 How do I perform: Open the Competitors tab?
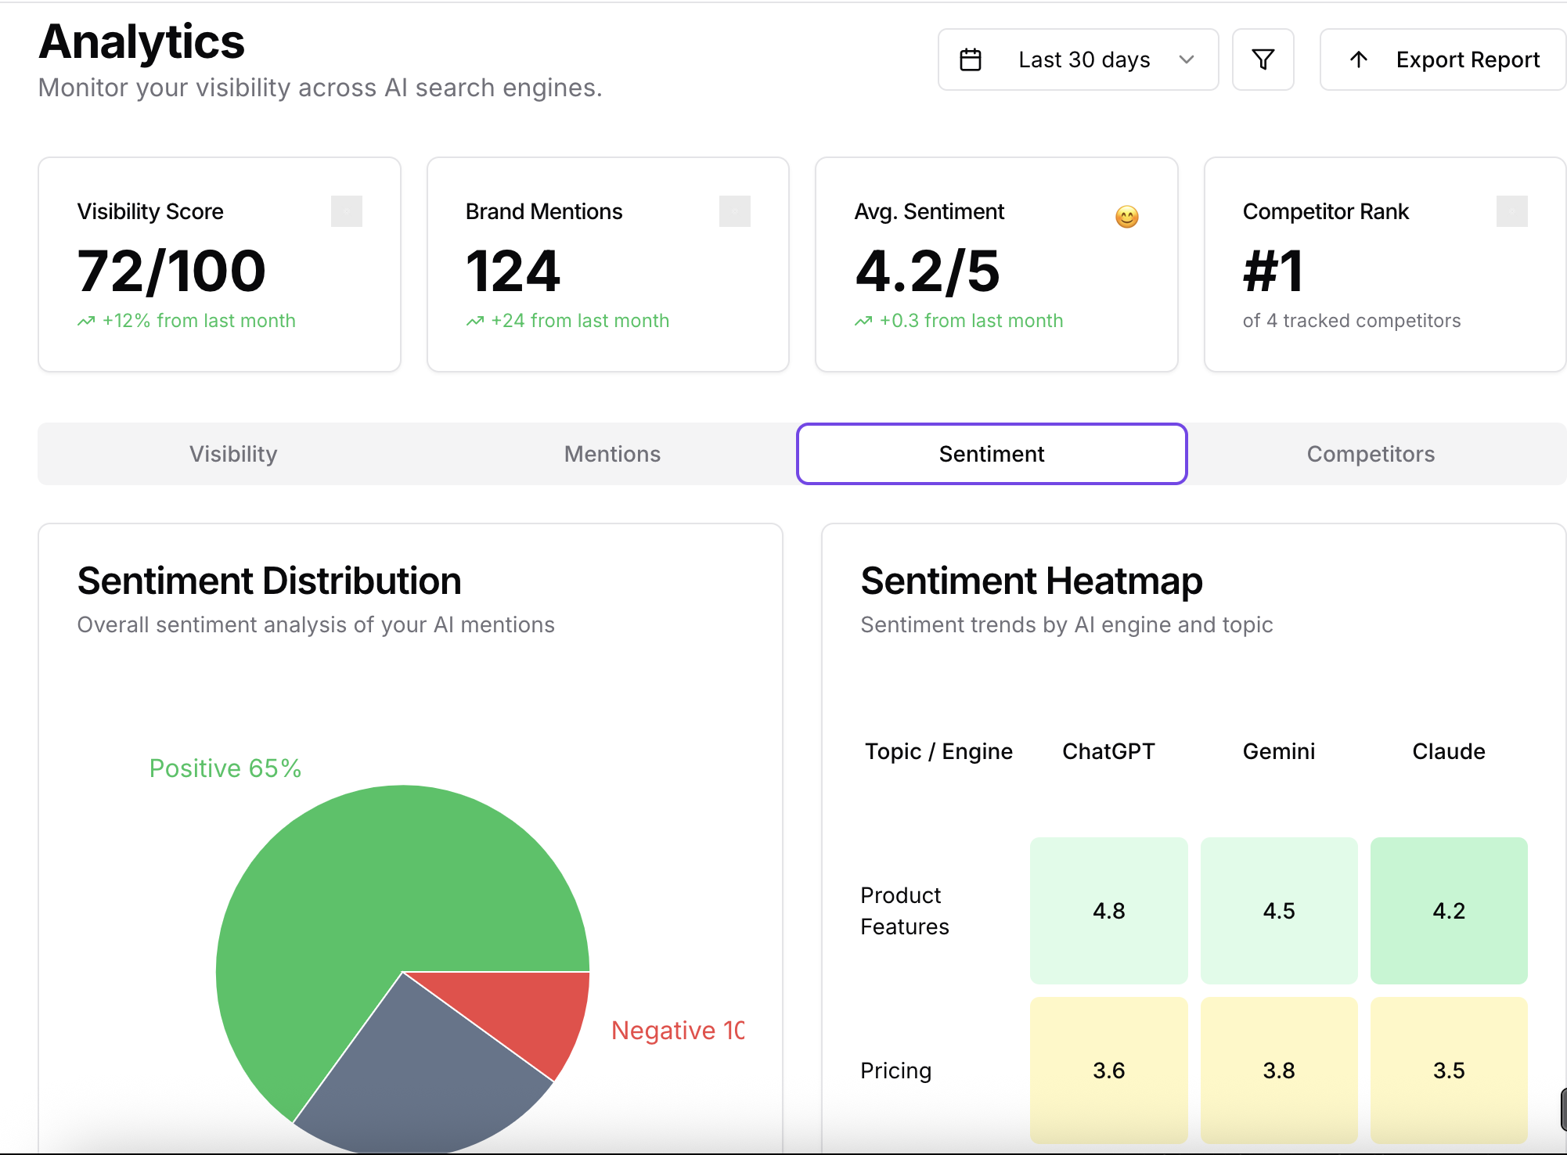tap(1371, 454)
